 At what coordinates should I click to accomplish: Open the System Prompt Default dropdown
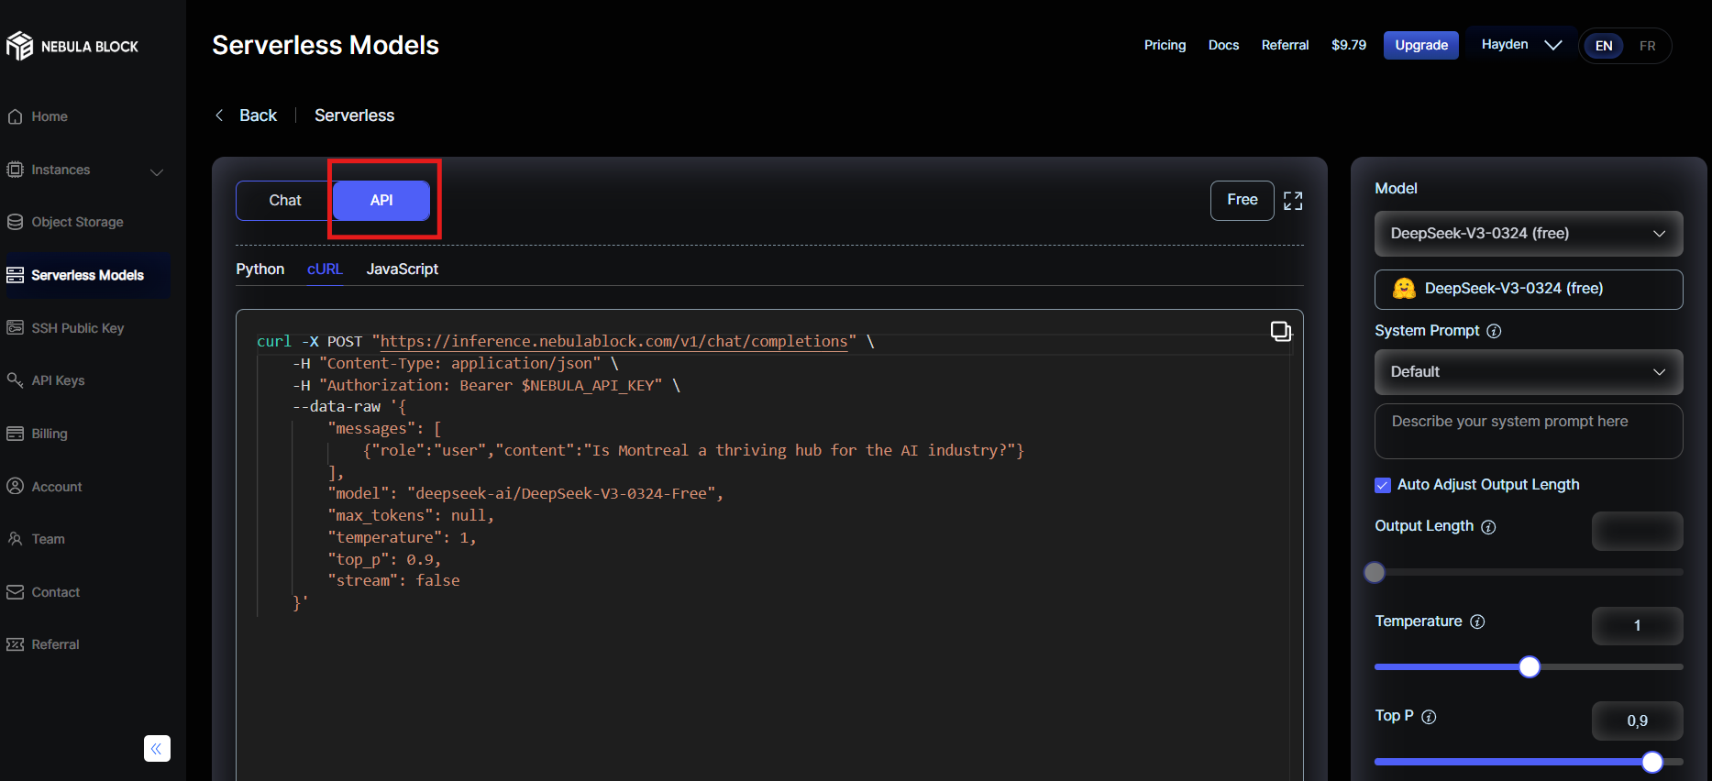1528,372
